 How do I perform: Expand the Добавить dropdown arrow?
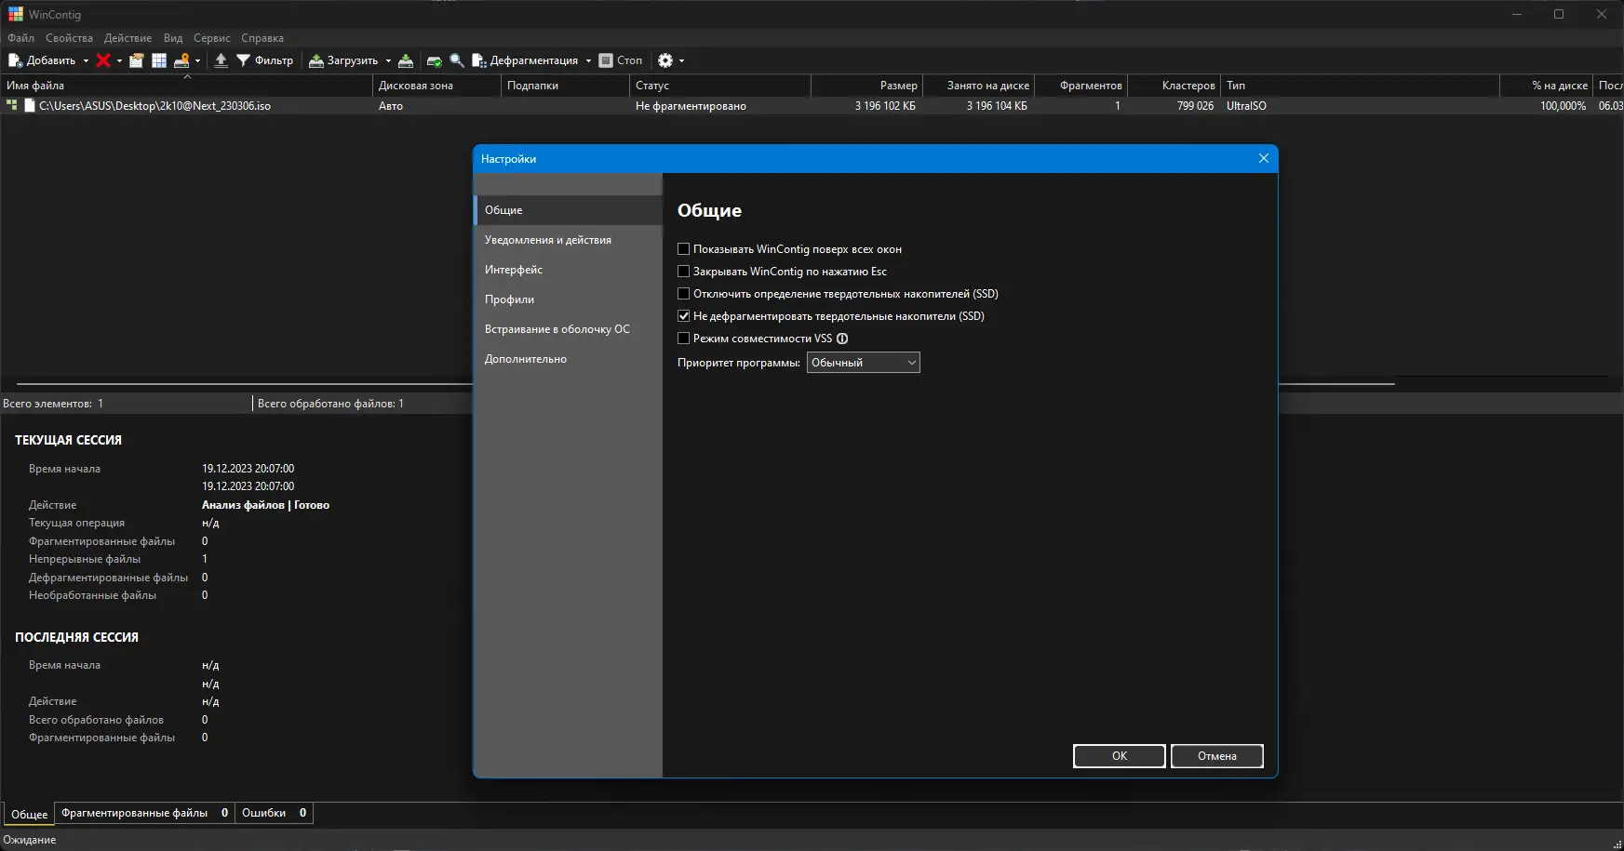tap(86, 61)
